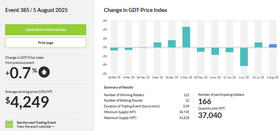Open See the next Trading Event link
The image size is (280, 131).
pos(36,123)
